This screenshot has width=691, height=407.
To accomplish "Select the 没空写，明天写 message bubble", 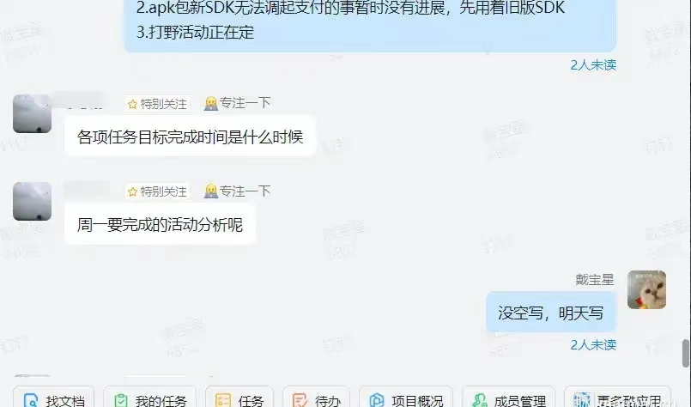I will (x=551, y=313).
